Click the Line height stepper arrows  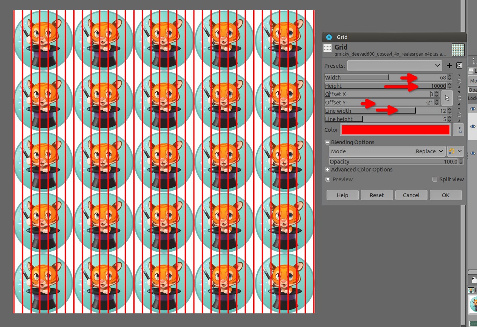pos(449,119)
